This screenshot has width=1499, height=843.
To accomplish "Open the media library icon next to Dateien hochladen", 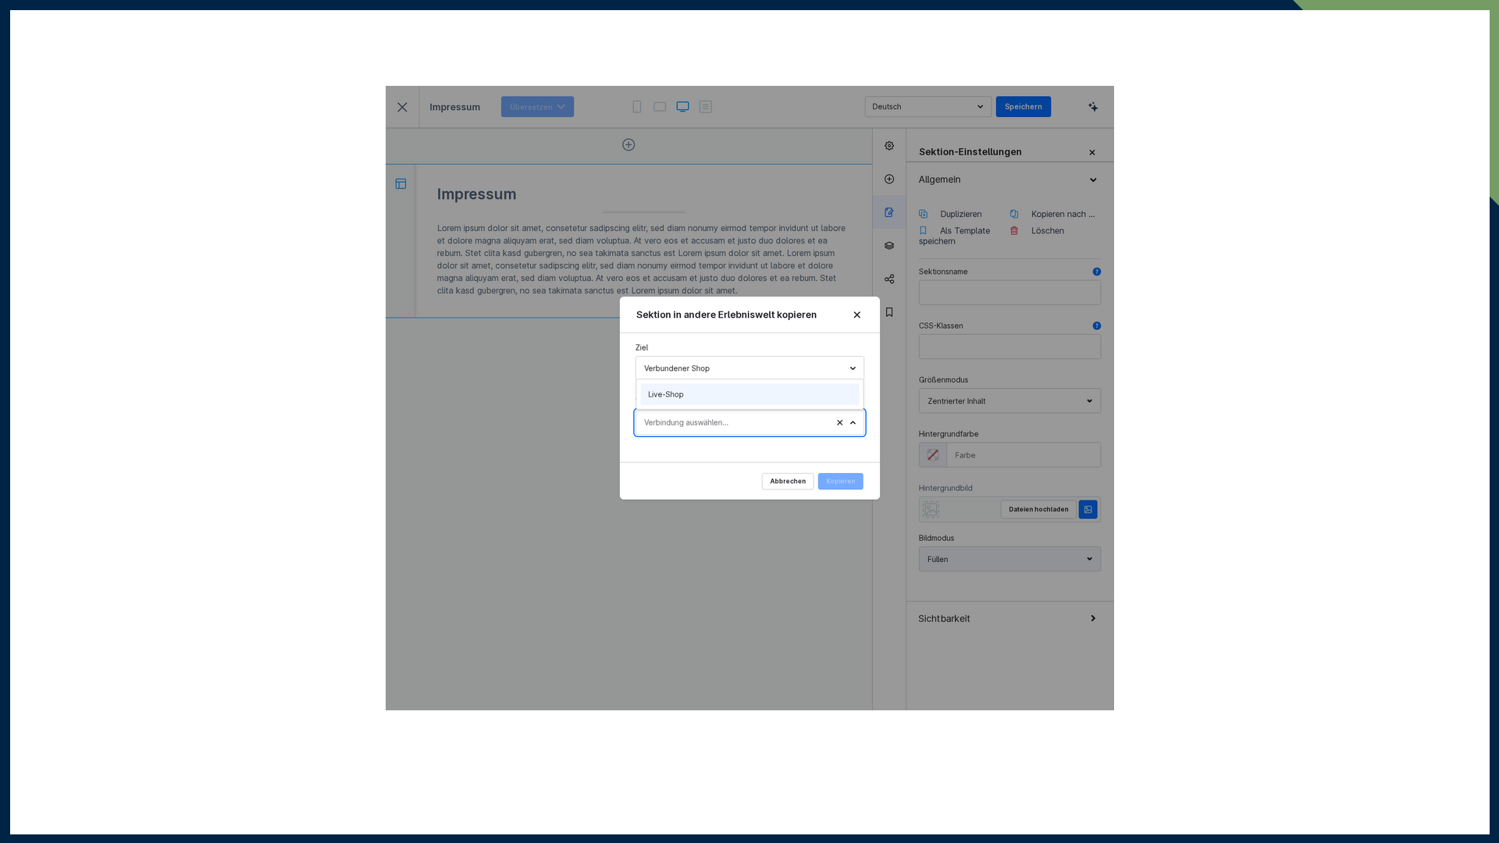I will (x=1088, y=510).
